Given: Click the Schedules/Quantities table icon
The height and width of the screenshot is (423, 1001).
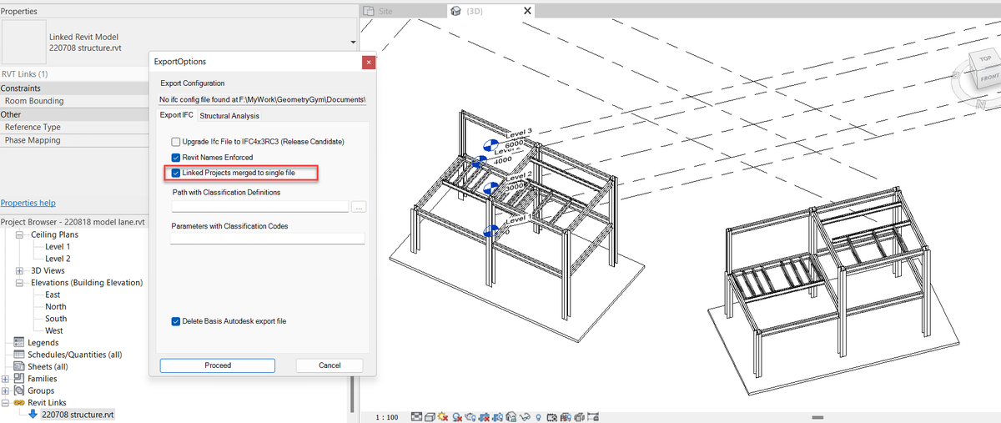Looking at the screenshot, I should click(x=20, y=355).
